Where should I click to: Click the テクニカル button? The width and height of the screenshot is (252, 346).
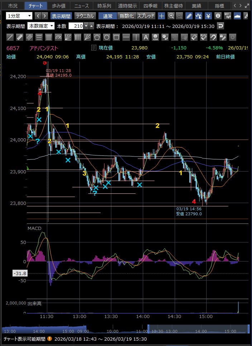85,16
